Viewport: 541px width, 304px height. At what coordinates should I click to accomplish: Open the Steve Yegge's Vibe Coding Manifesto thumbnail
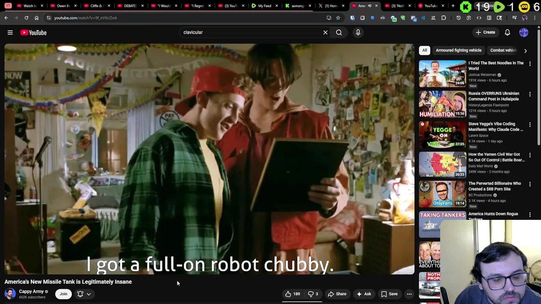[443, 135]
